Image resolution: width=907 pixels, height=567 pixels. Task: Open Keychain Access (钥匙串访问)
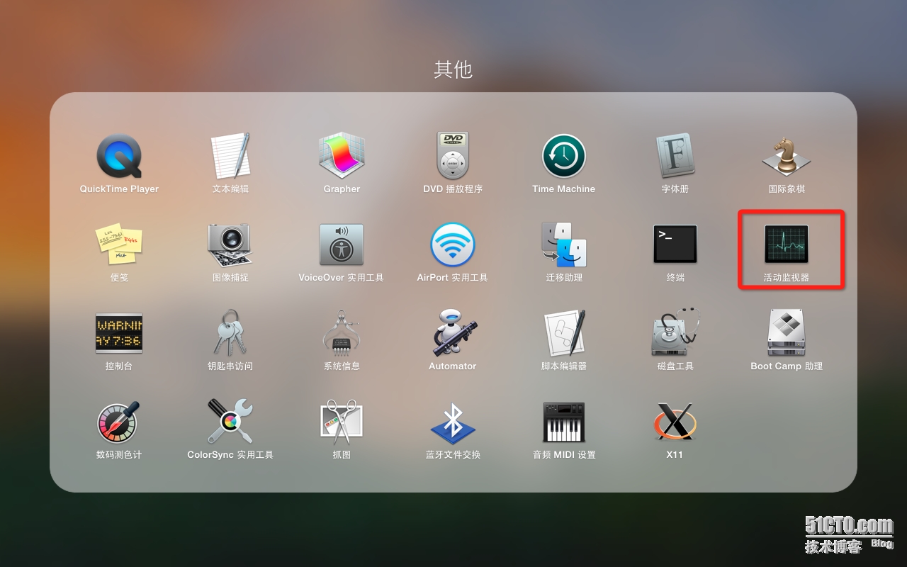point(230,333)
